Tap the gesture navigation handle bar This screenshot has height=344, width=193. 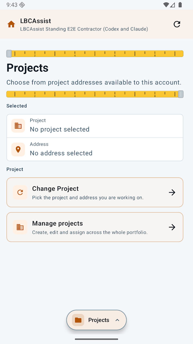point(96,339)
